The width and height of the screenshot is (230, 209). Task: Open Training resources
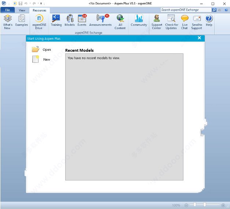pyautogui.click(x=56, y=21)
